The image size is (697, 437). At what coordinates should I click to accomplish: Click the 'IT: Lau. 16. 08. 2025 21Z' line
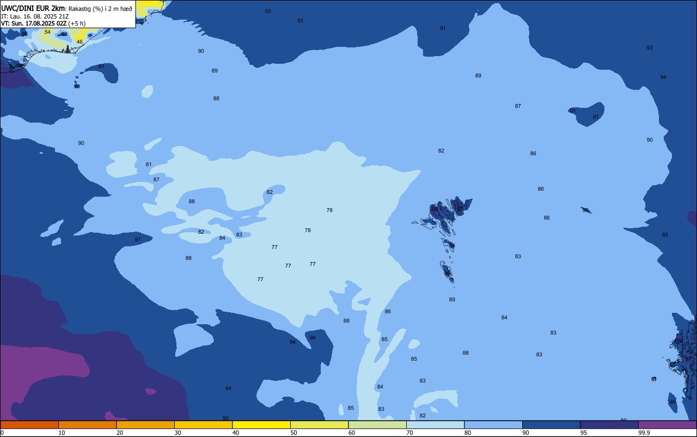(35, 16)
